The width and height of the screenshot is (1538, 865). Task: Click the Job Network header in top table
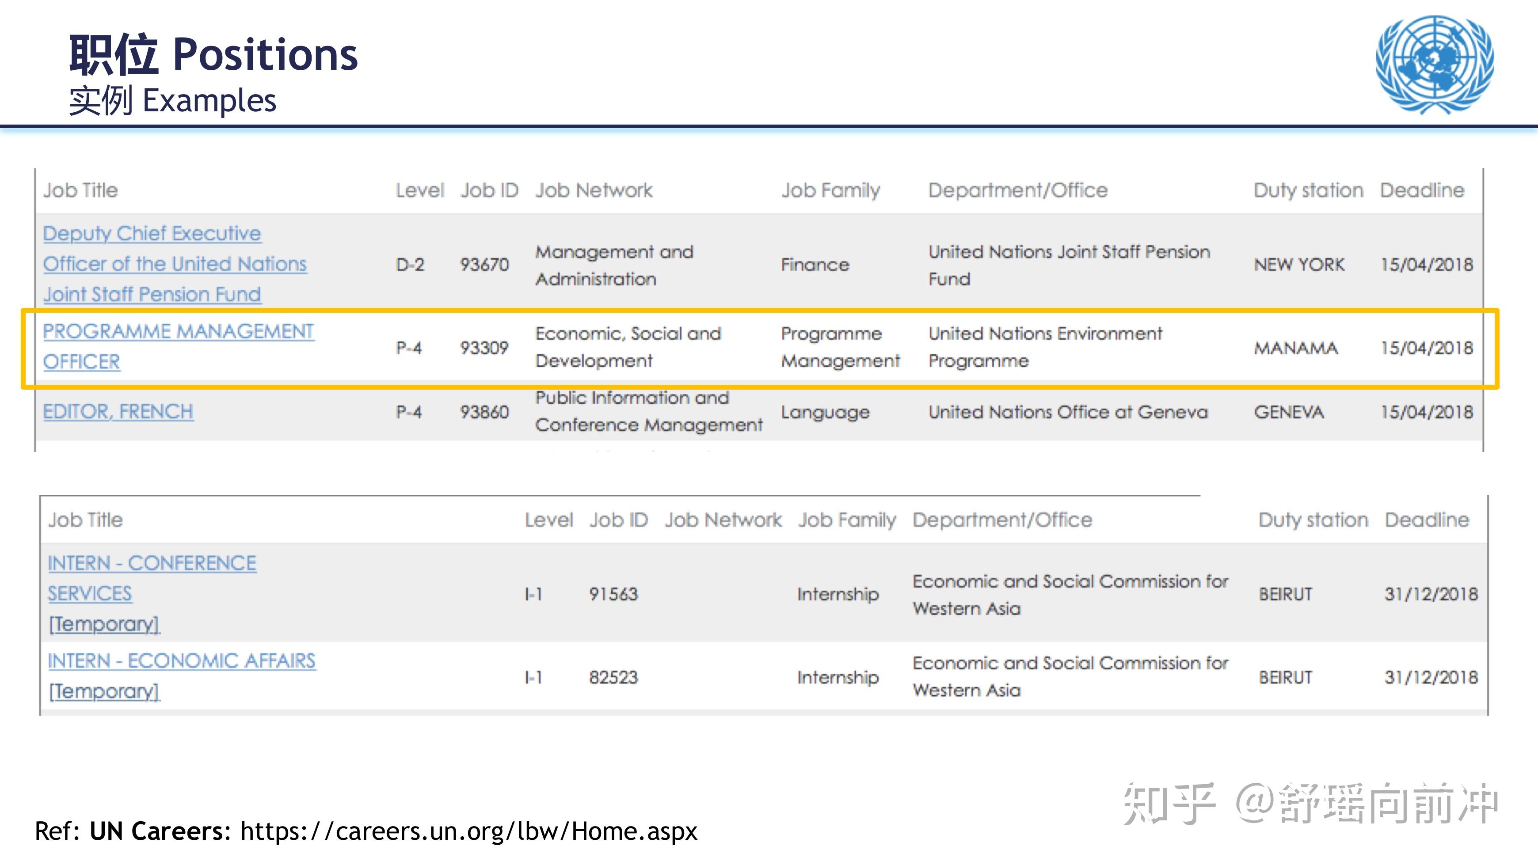click(594, 190)
